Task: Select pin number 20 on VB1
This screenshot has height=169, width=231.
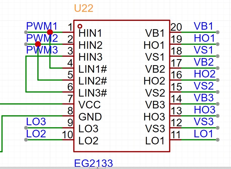Action: click(x=176, y=27)
